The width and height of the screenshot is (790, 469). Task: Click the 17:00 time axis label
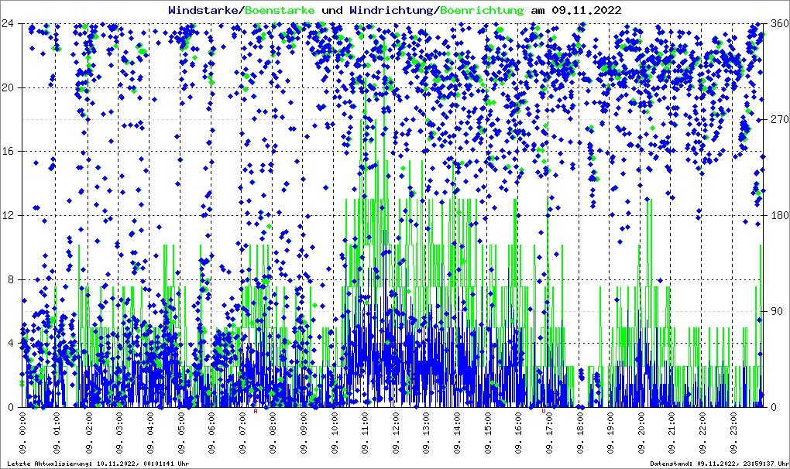[550, 433]
